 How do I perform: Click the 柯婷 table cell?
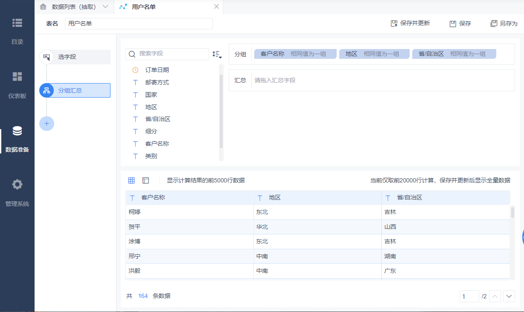pos(189,212)
